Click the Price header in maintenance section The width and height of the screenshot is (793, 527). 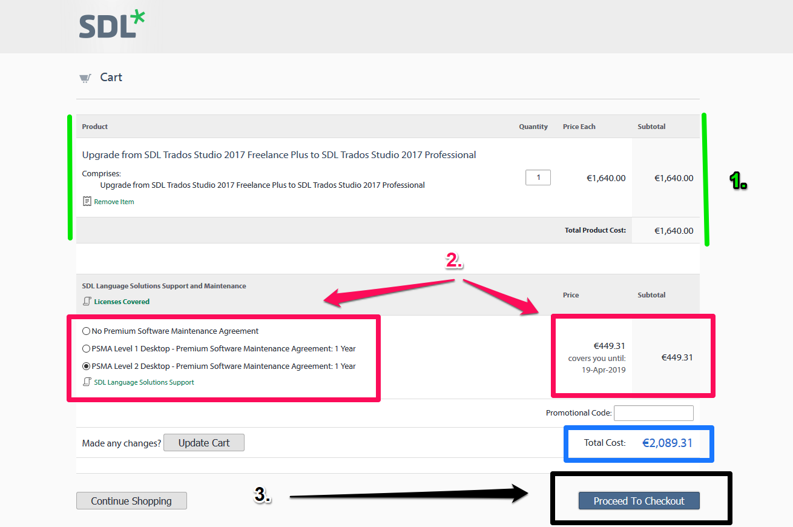[x=571, y=295]
